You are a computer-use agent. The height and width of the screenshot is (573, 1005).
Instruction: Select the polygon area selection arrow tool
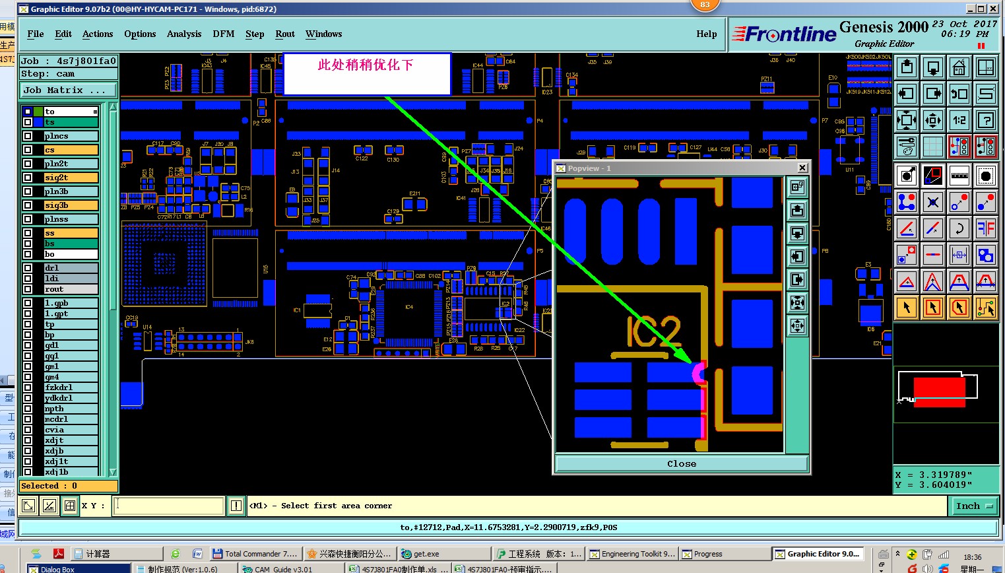[959, 307]
